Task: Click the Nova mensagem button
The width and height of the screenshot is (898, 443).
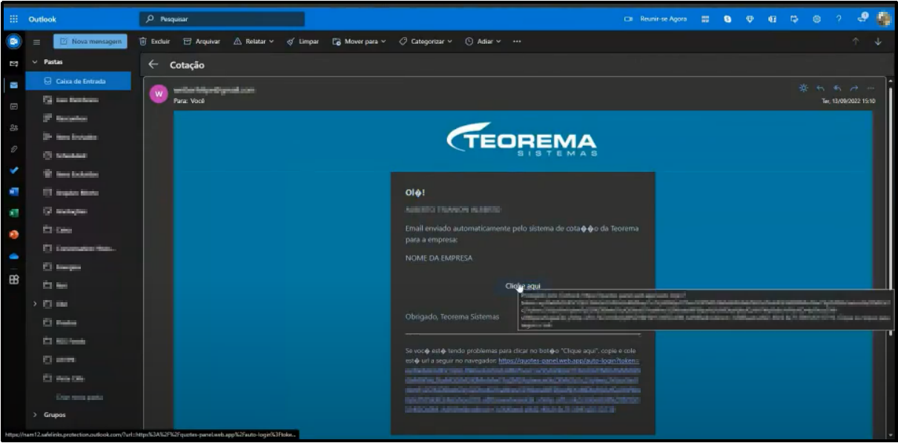Action: [90, 41]
